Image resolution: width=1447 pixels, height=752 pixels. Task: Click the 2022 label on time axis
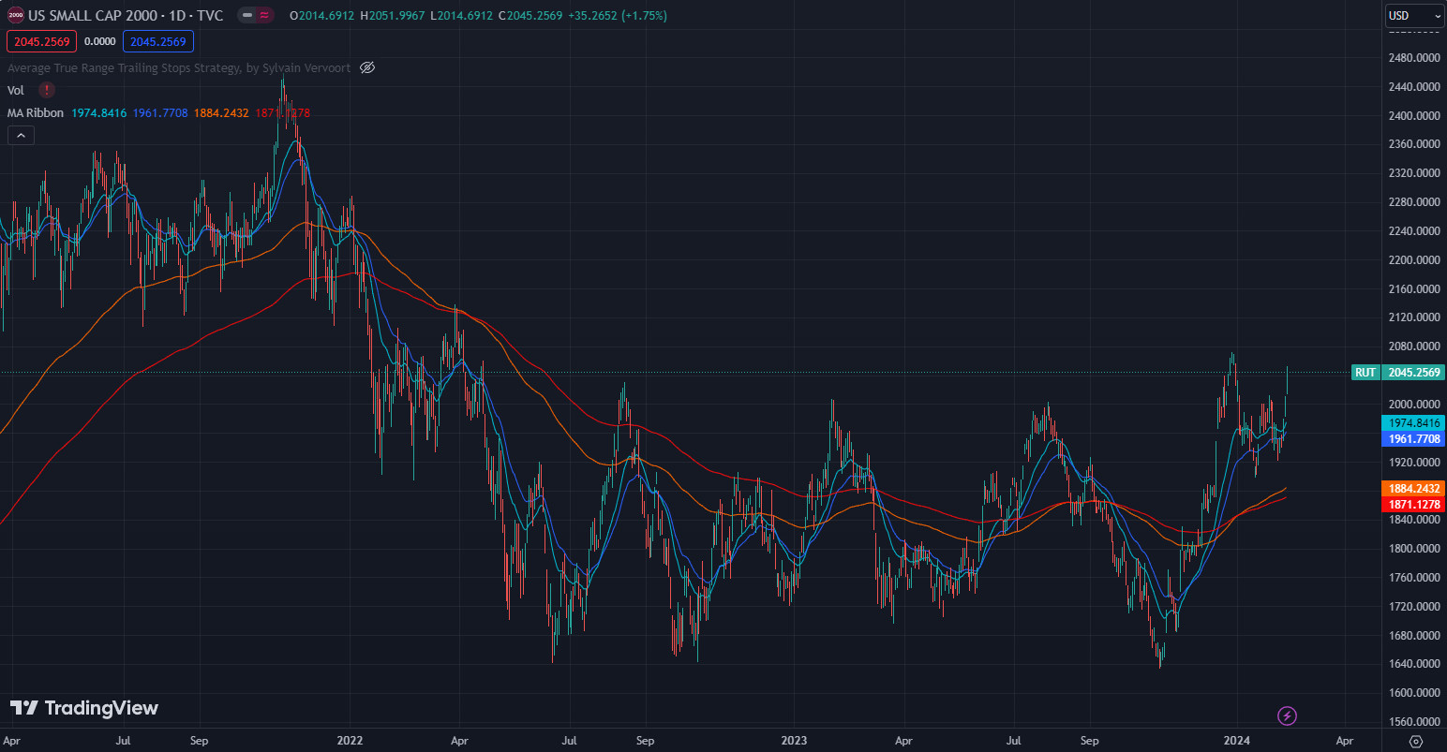(x=350, y=740)
